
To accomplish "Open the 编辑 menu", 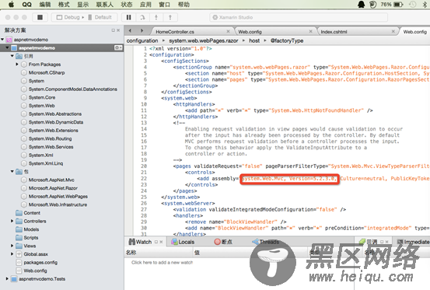I will (45, 5).
